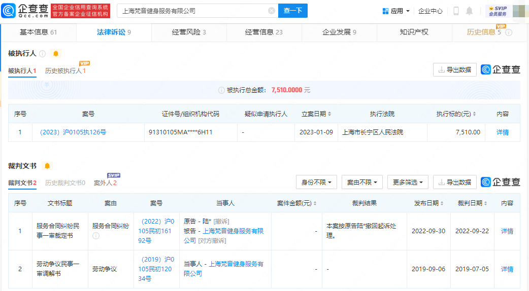Click ID code 91310105MA****6H11

tap(181, 132)
